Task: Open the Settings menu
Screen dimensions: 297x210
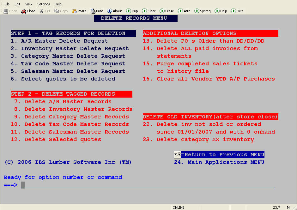Action: click(43, 4)
